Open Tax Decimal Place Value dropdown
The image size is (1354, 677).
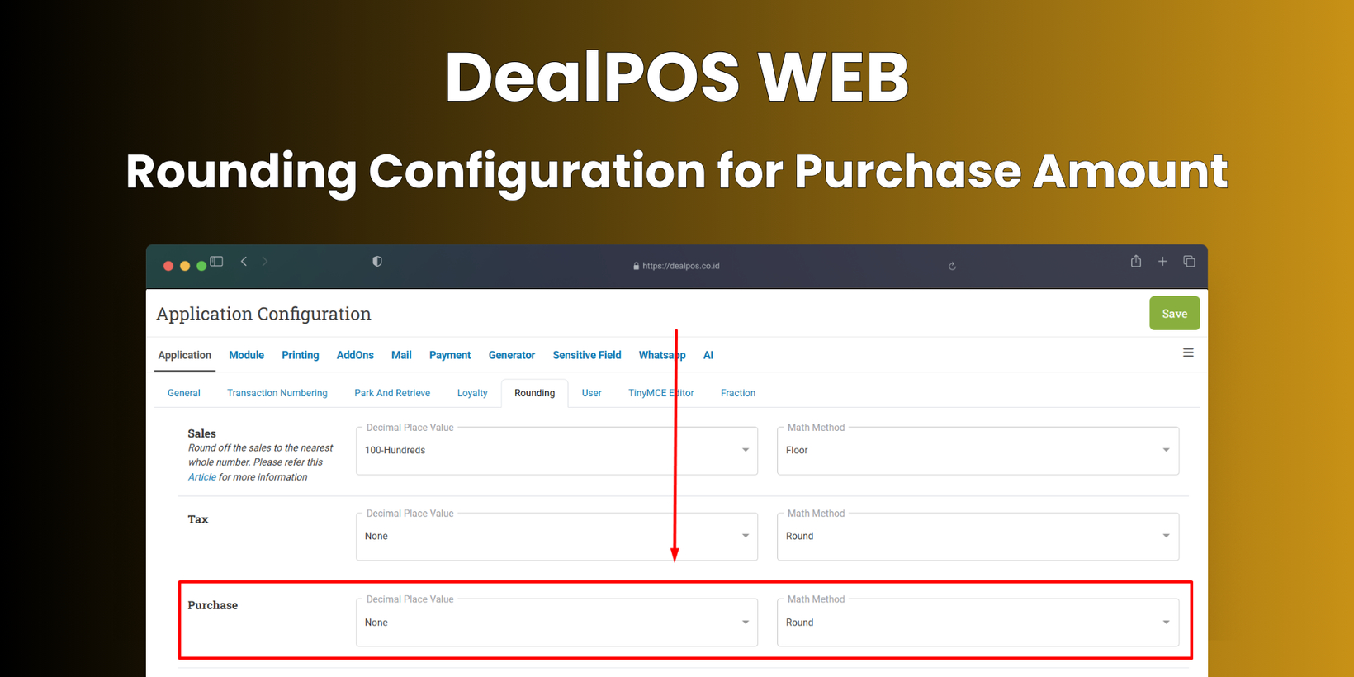(556, 537)
